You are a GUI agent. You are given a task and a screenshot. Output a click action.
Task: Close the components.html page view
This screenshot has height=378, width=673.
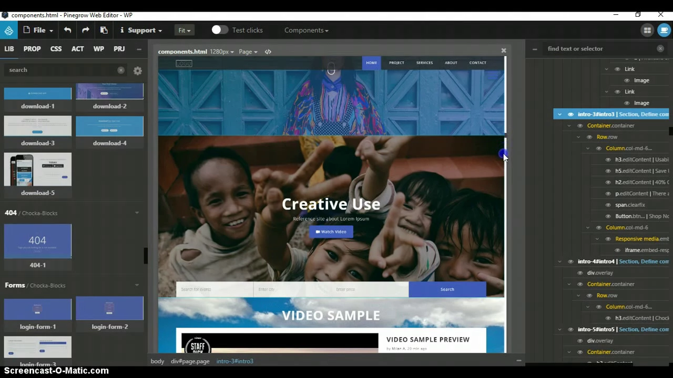coord(504,50)
